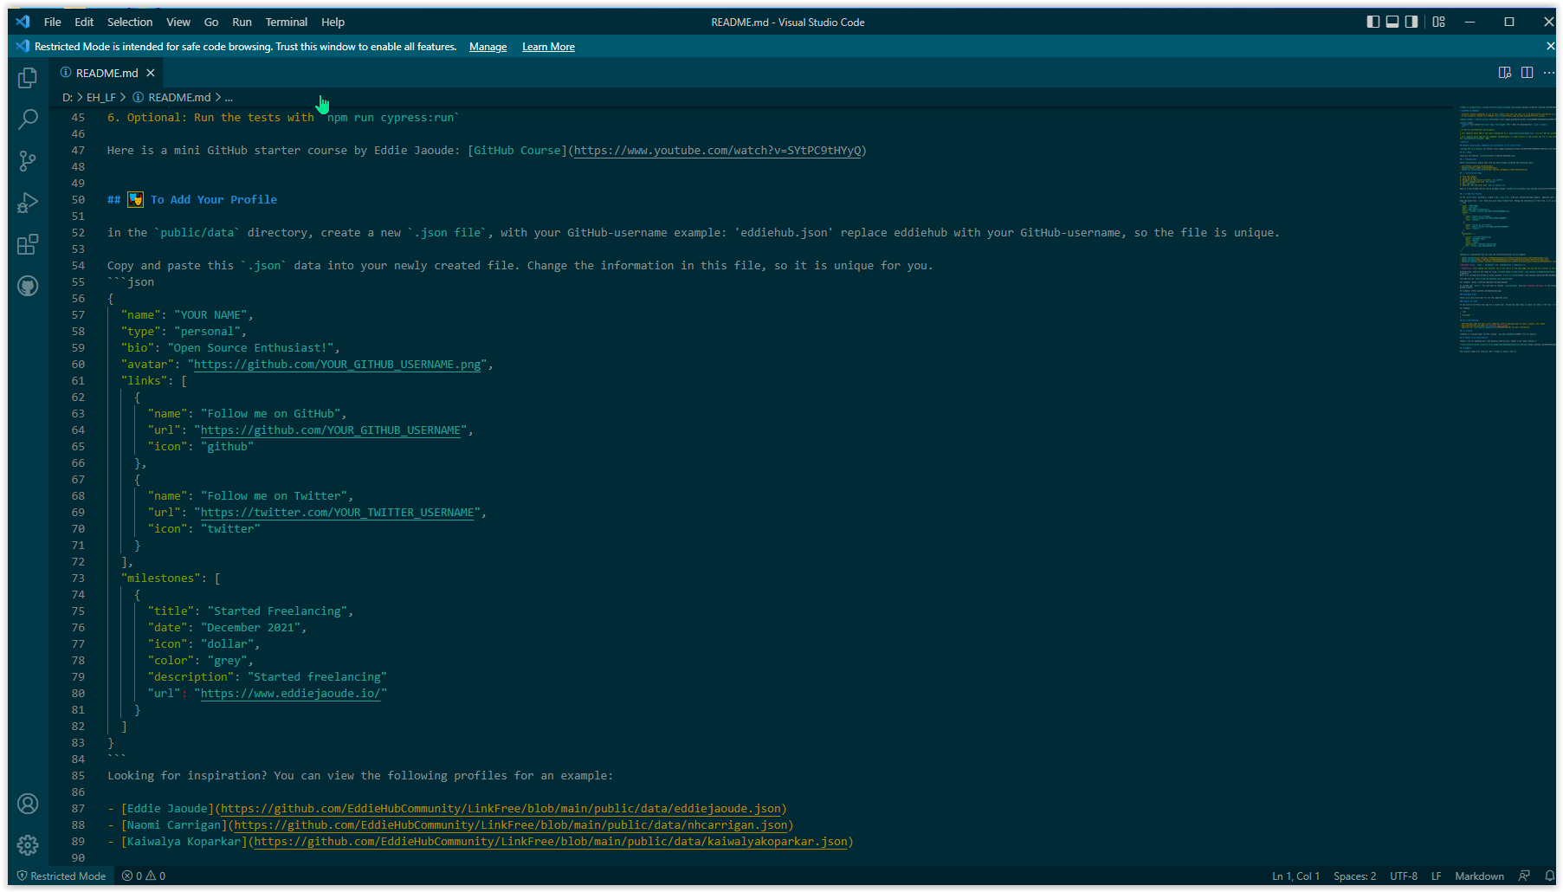Image resolution: width=1563 pixels, height=892 pixels.
Task: Open the Explorer view in the activity bar
Action: coord(27,78)
